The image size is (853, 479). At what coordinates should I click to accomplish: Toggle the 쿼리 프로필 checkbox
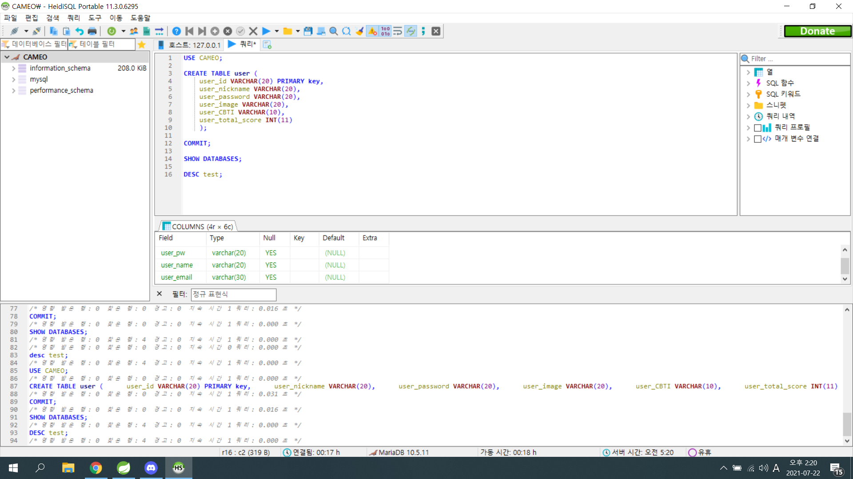pos(758,128)
